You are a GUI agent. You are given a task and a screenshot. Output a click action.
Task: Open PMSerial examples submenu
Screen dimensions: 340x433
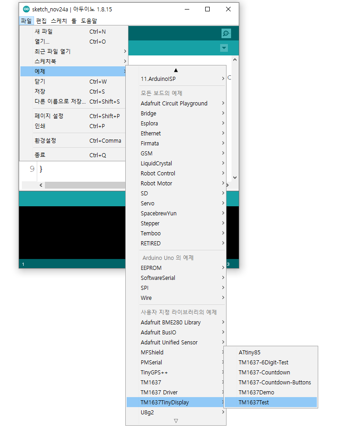(175, 362)
